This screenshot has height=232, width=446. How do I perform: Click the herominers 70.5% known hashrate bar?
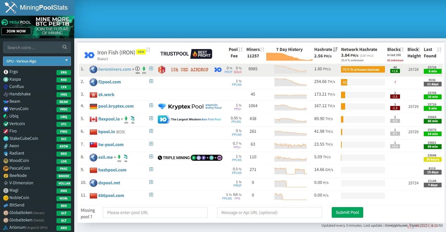(363, 69)
